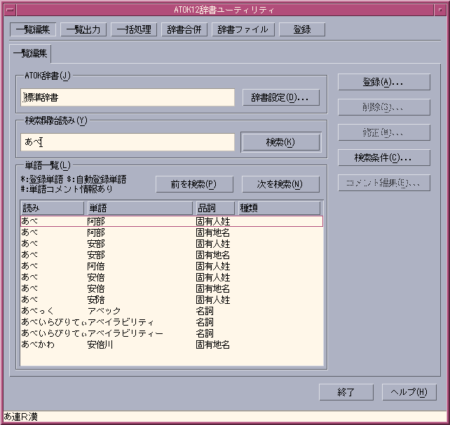Select the 安倍 固有人姓 row
Image resolution: width=450 pixels, height=425 pixels.
tap(172, 277)
